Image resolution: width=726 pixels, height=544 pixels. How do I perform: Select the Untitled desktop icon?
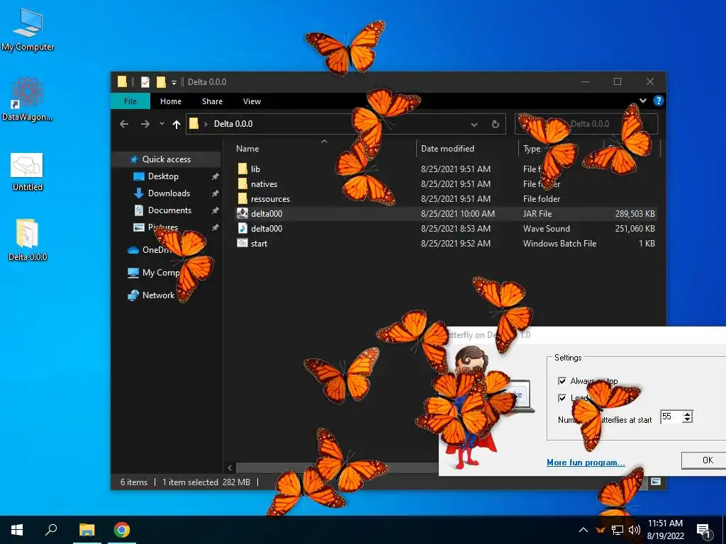point(28,171)
